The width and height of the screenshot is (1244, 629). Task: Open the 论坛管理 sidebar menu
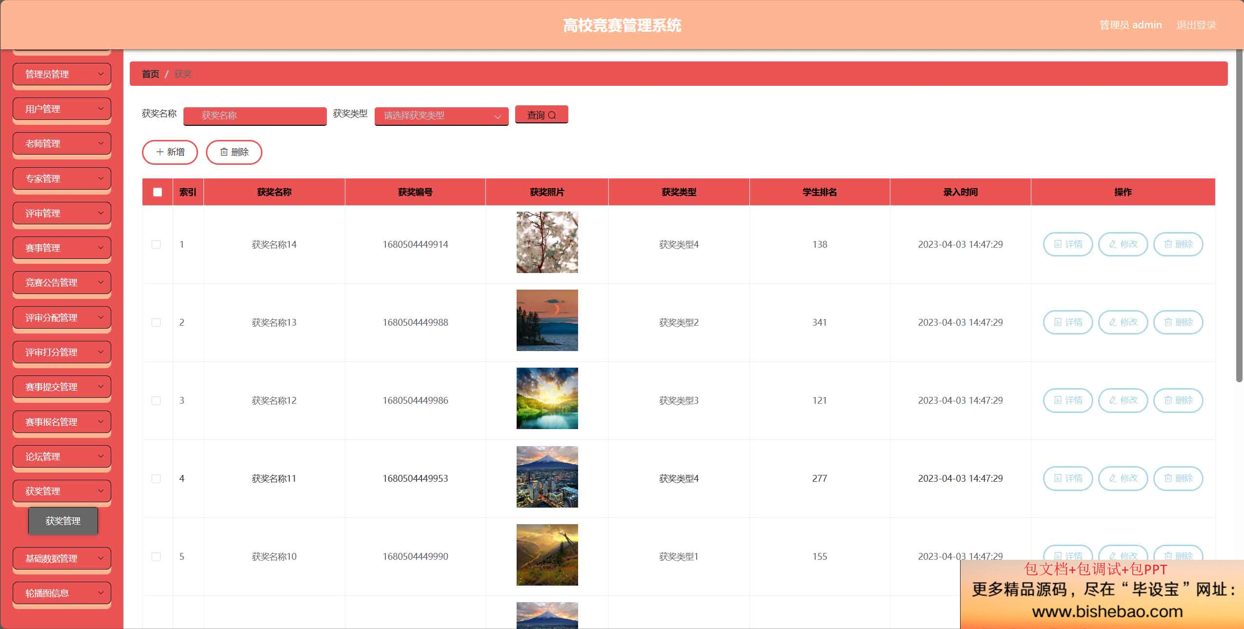62,456
